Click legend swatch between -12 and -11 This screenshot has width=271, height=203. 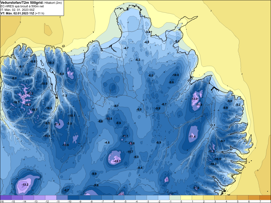pos(51,198)
